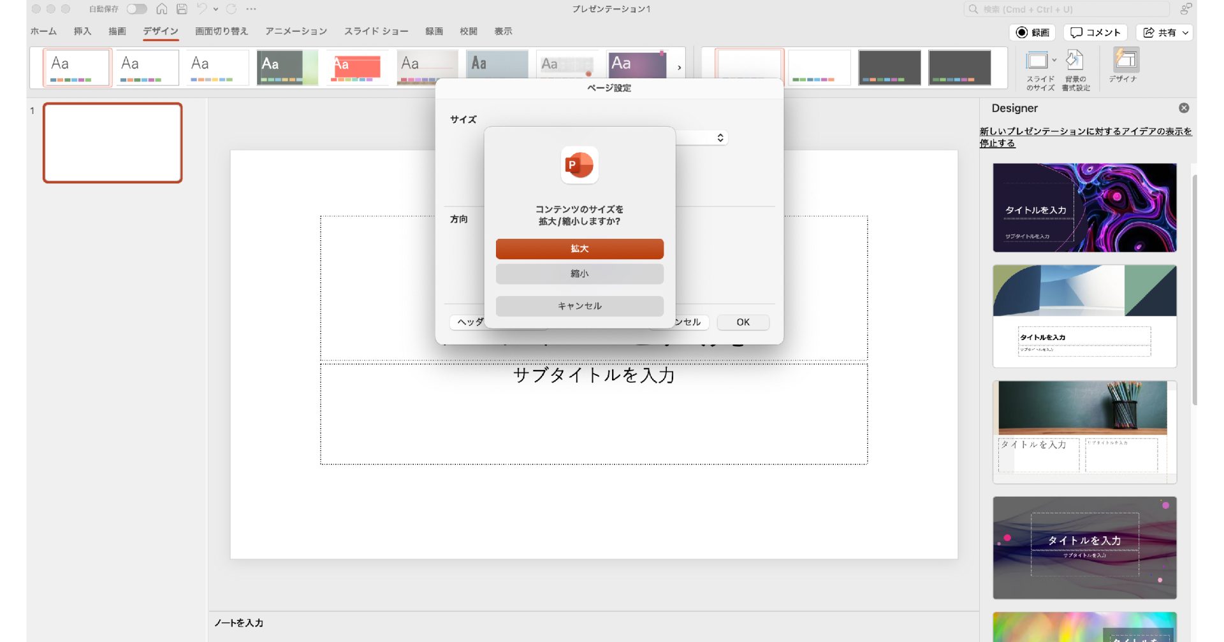
Task: Click the Save icon in title bar
Action: click(182, 9)
